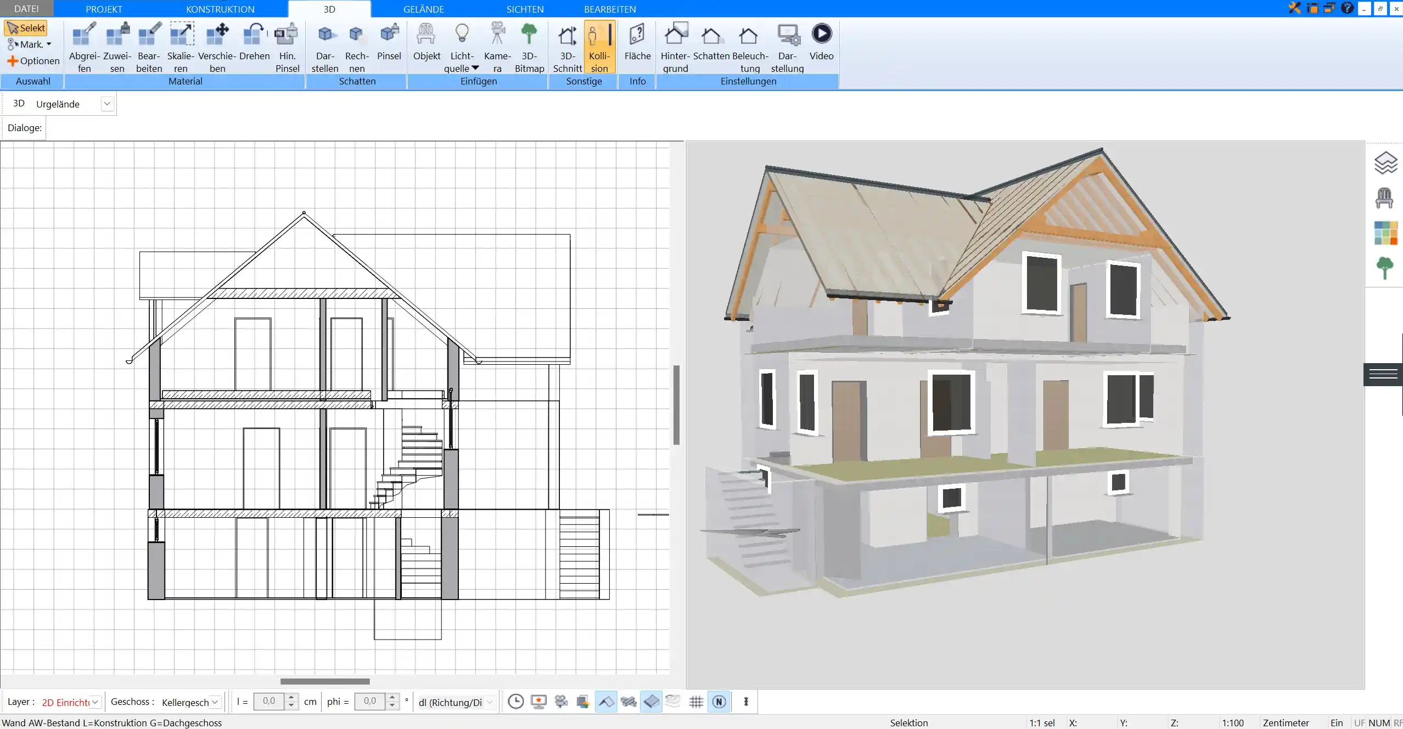The width and height of the screenshot is (1403, 729).
Task: Click the monitor with star icon
Action: [539, 702]
